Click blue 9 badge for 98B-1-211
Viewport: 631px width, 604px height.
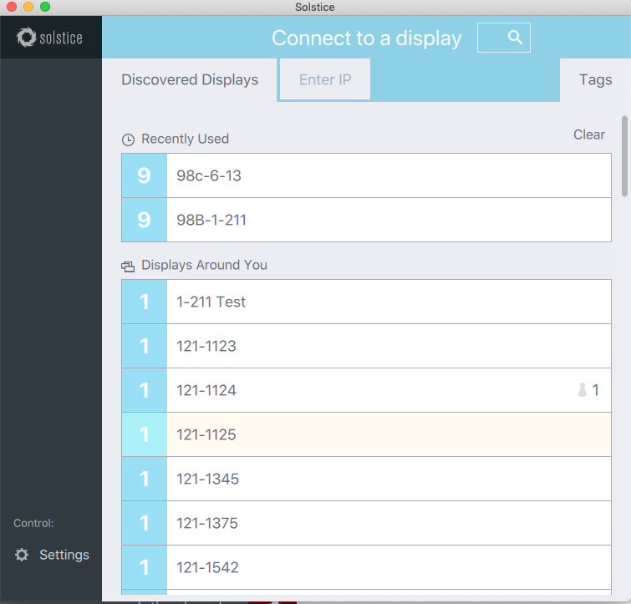coord(144,220)
